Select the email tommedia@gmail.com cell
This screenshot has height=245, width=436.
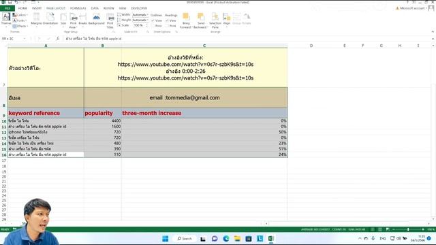[186, 98]
